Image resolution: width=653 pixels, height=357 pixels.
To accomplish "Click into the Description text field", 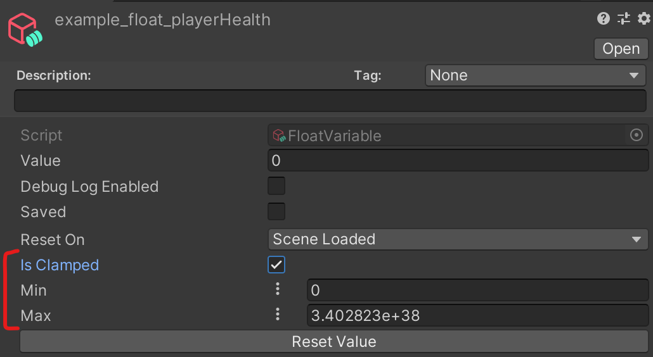I will [330, 101].
